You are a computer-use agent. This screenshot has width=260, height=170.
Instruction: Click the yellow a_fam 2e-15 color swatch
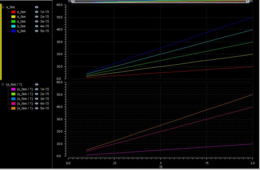13,17
